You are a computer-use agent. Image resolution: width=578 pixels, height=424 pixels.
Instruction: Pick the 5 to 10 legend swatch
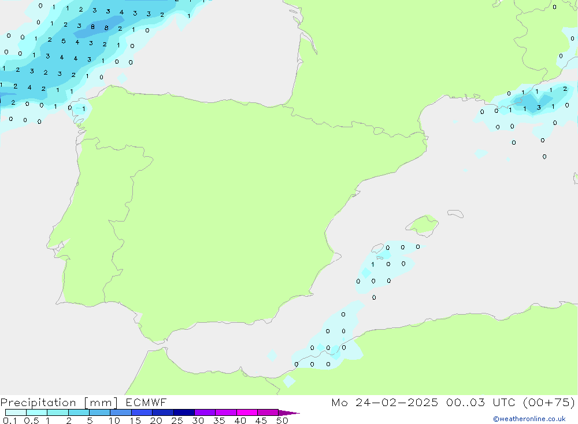pos(100,412)
